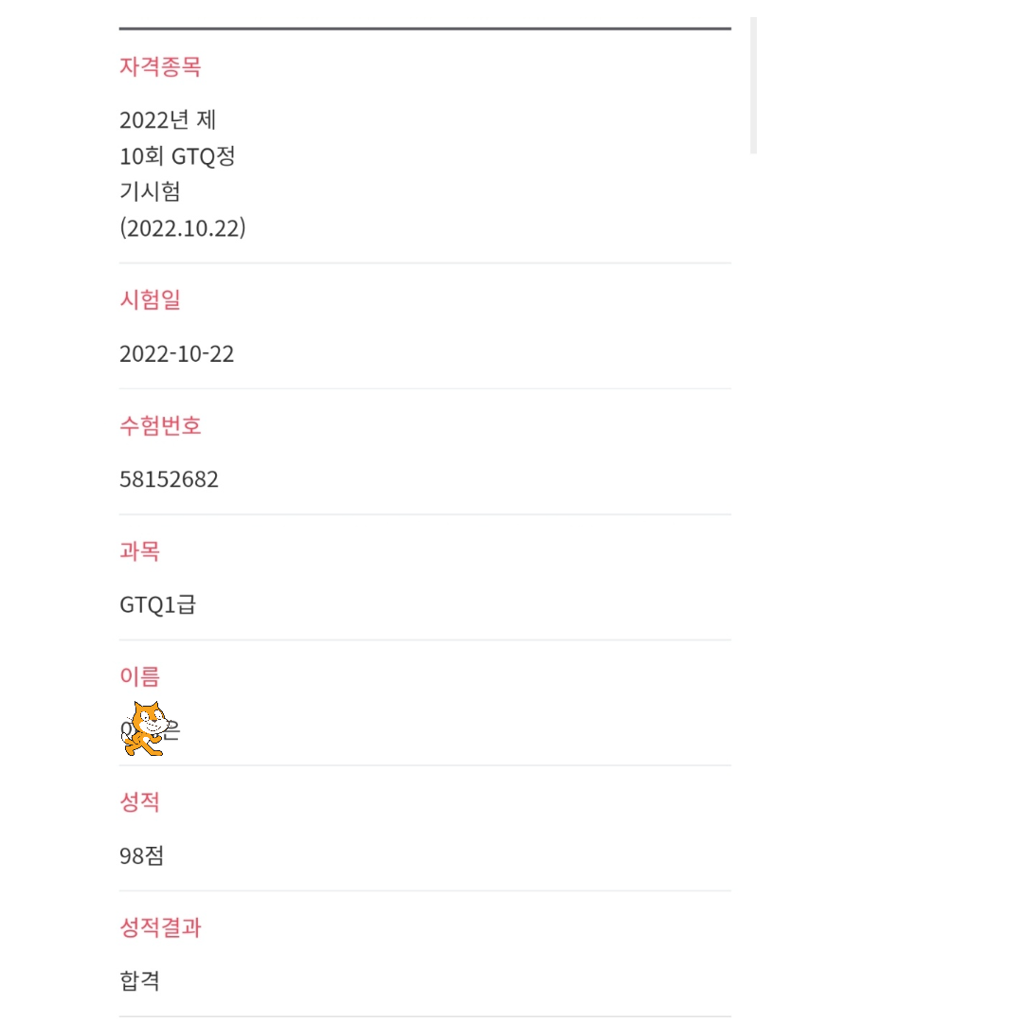Viewport: 1023px width, 1023px height.
Task: Click the 이름 heading label
Action: pyautogui.click(x=139, y=676)
